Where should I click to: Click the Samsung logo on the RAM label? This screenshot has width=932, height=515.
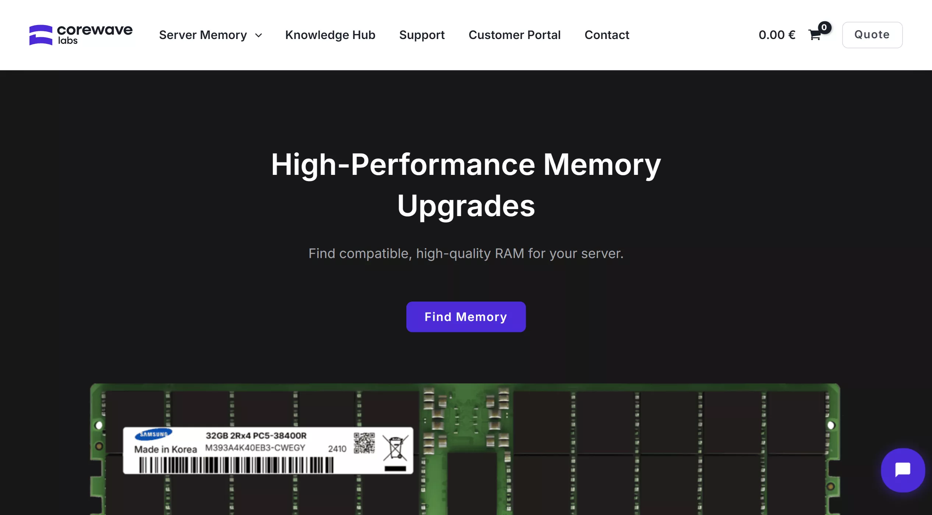153,434
